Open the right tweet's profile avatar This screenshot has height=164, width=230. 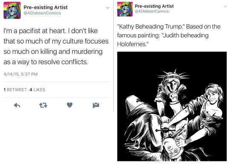click(125, 9)
